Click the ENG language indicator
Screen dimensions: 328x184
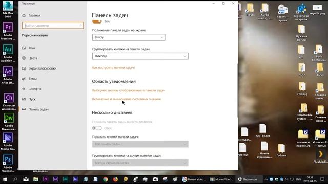[298, 179]
